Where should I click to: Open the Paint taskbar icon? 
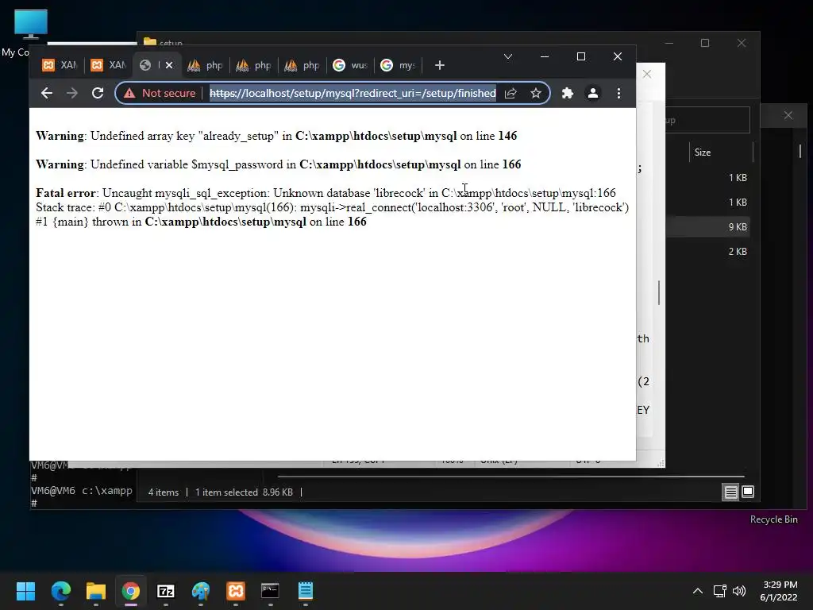[x=201, y=591]
